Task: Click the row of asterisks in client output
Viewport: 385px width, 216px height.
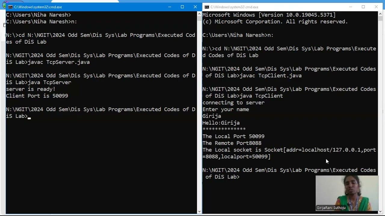Action: [x=224, y=129]
